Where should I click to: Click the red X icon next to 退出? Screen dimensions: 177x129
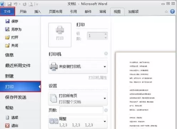(x=7, y=125)
